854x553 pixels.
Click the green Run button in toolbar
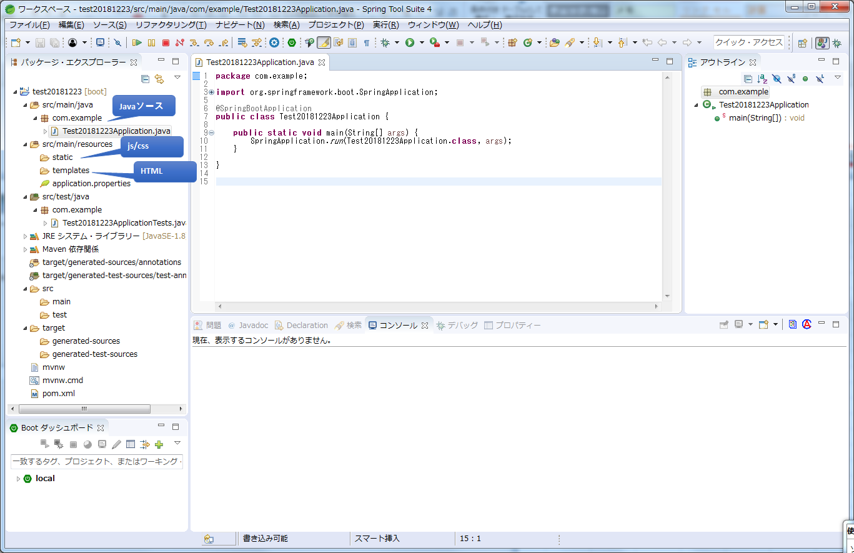point(410,42)
